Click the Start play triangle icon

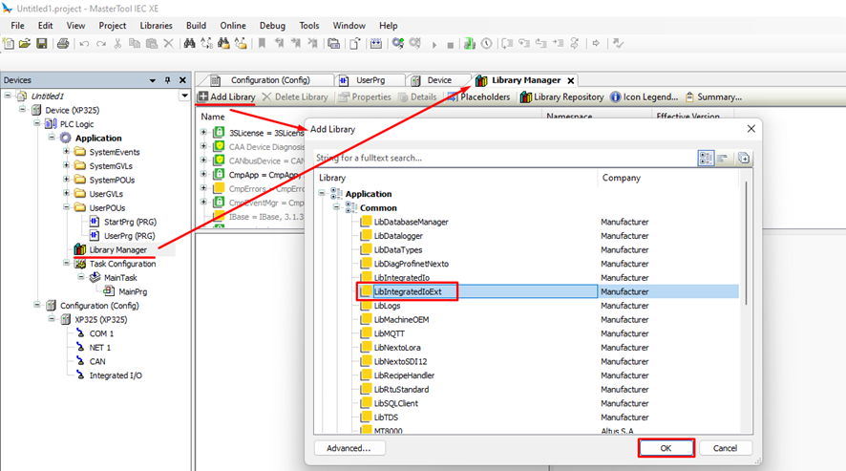[434, 45]
